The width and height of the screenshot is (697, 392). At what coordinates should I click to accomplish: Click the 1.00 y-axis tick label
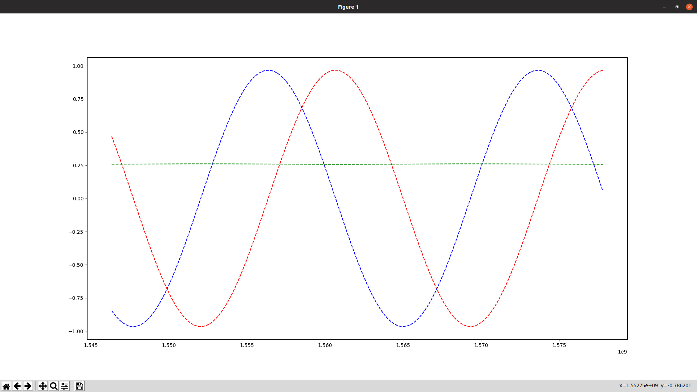pyautogui.click(x=78, y=66)
